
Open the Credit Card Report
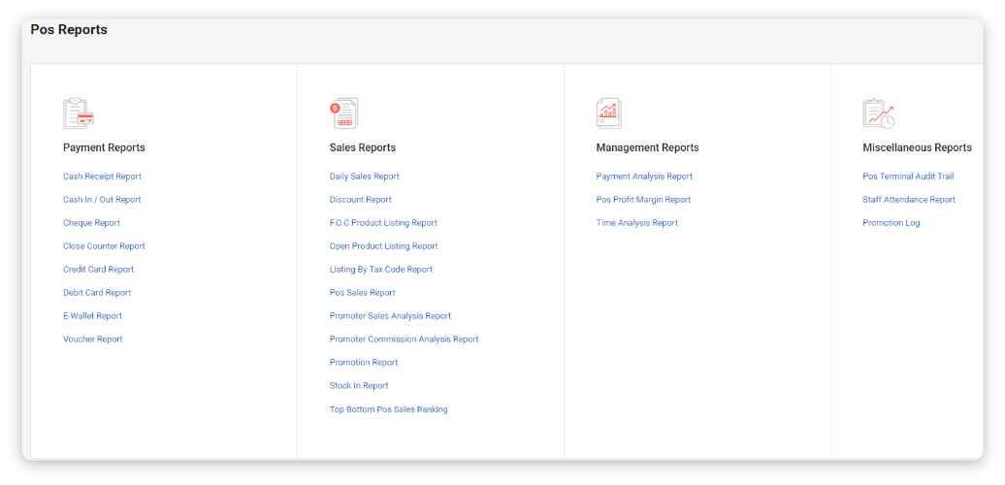point(98,270)
